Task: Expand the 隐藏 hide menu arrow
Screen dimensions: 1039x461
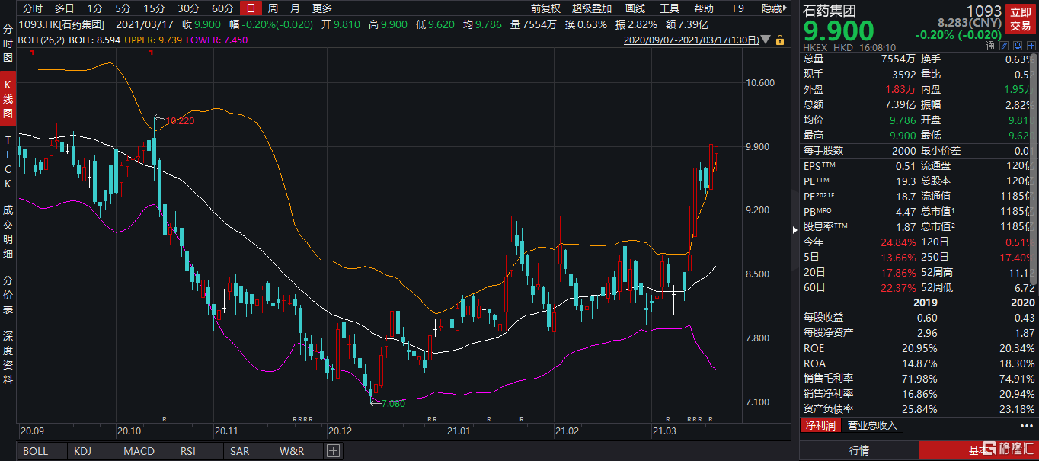Action: (x=785, y=8)
